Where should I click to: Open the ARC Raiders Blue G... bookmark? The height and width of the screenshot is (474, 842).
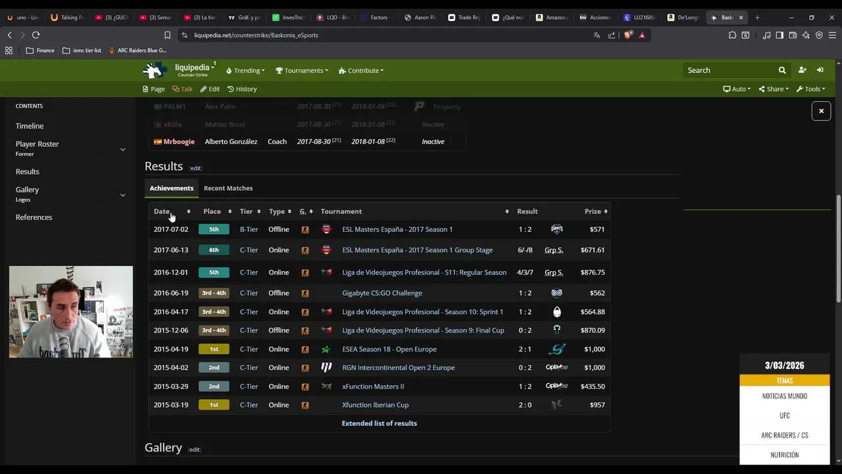137,50
